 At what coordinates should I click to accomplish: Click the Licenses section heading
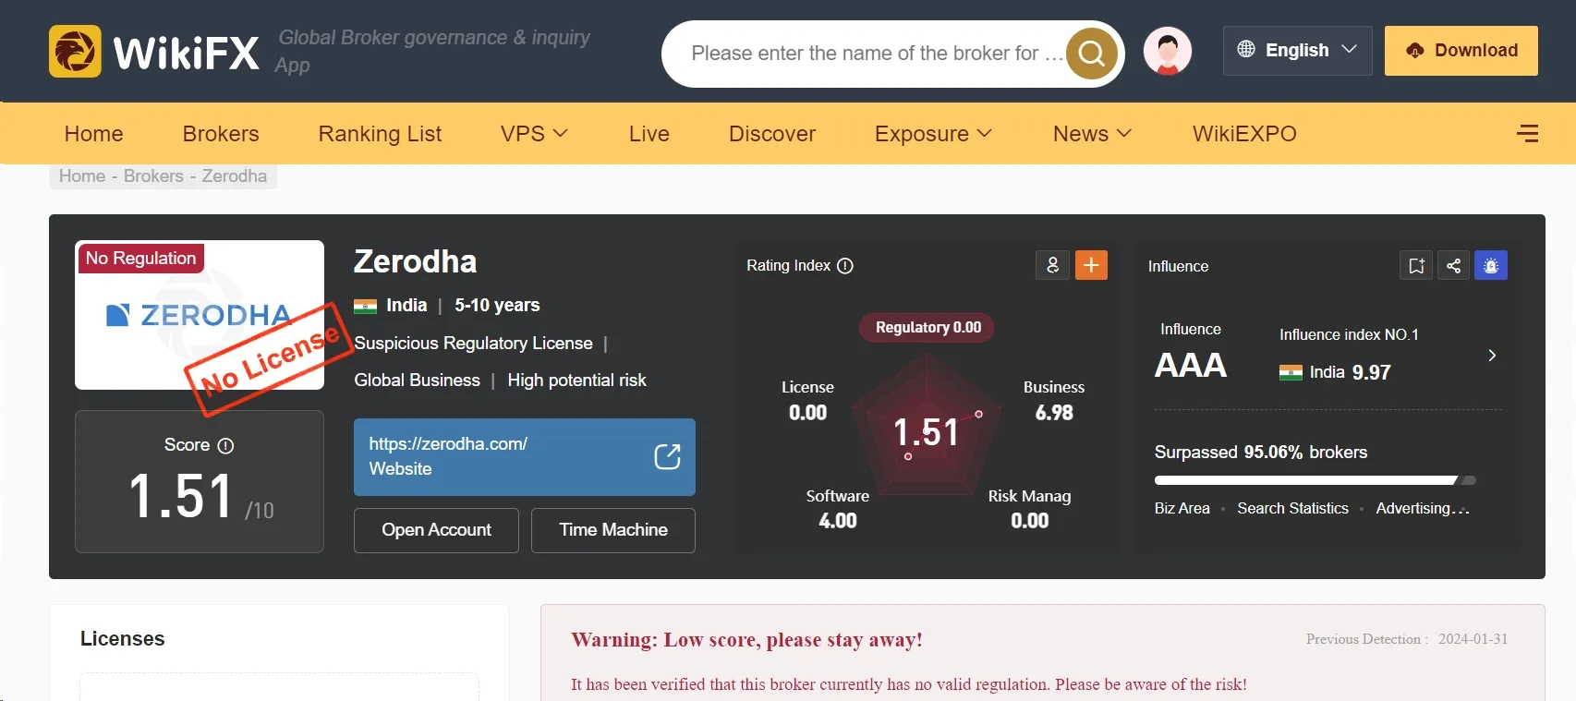123,639
